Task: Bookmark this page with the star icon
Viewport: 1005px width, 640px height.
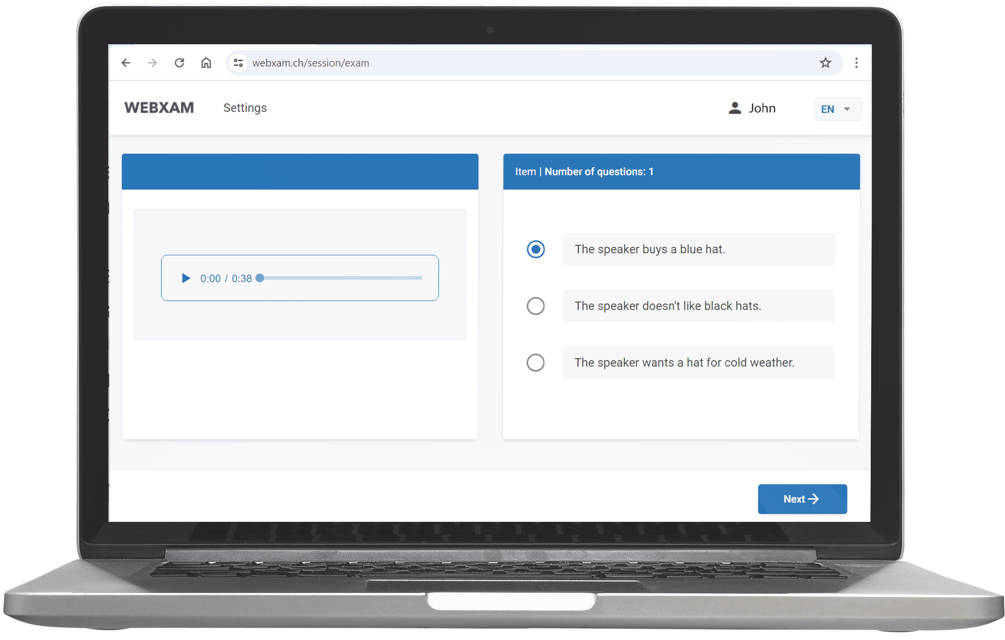Action: pyautogui.click(x=825, y=63)
